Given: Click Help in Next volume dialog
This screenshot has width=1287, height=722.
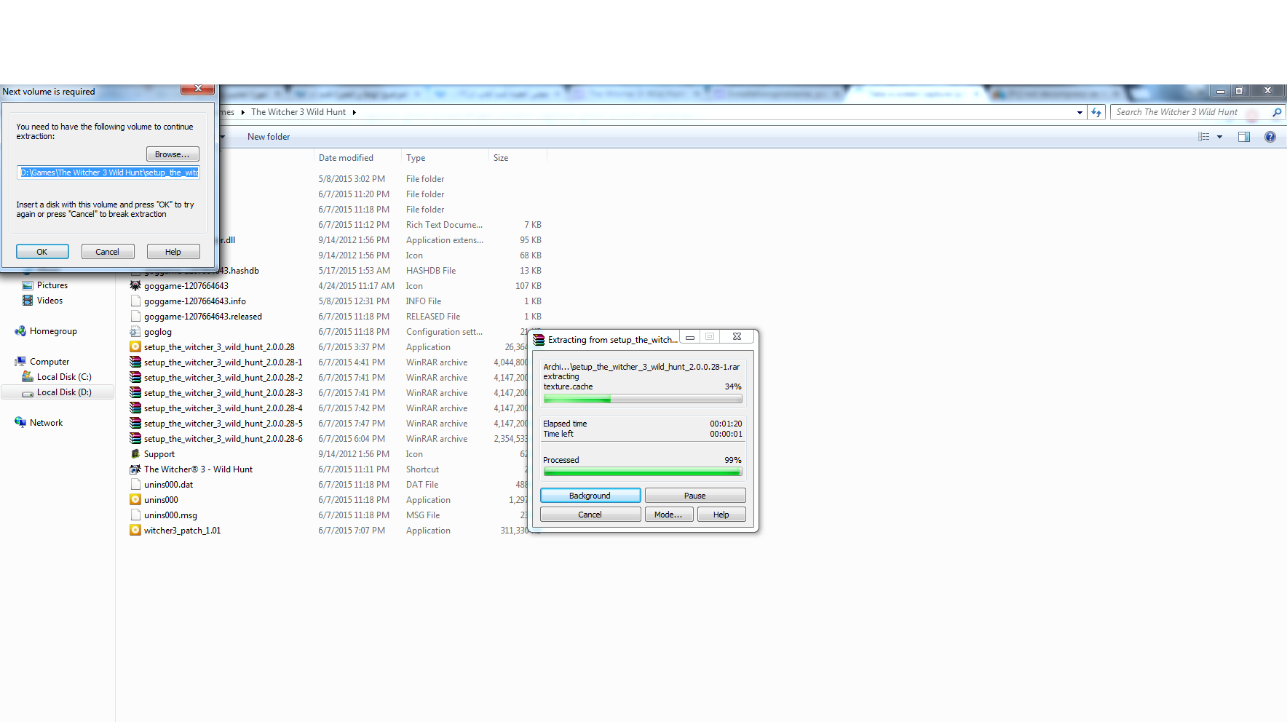Looking at the screenshot, I should click(173, 252).
